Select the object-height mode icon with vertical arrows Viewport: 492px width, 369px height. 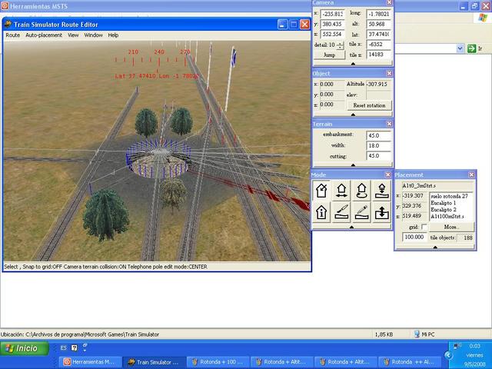[381, 213]
